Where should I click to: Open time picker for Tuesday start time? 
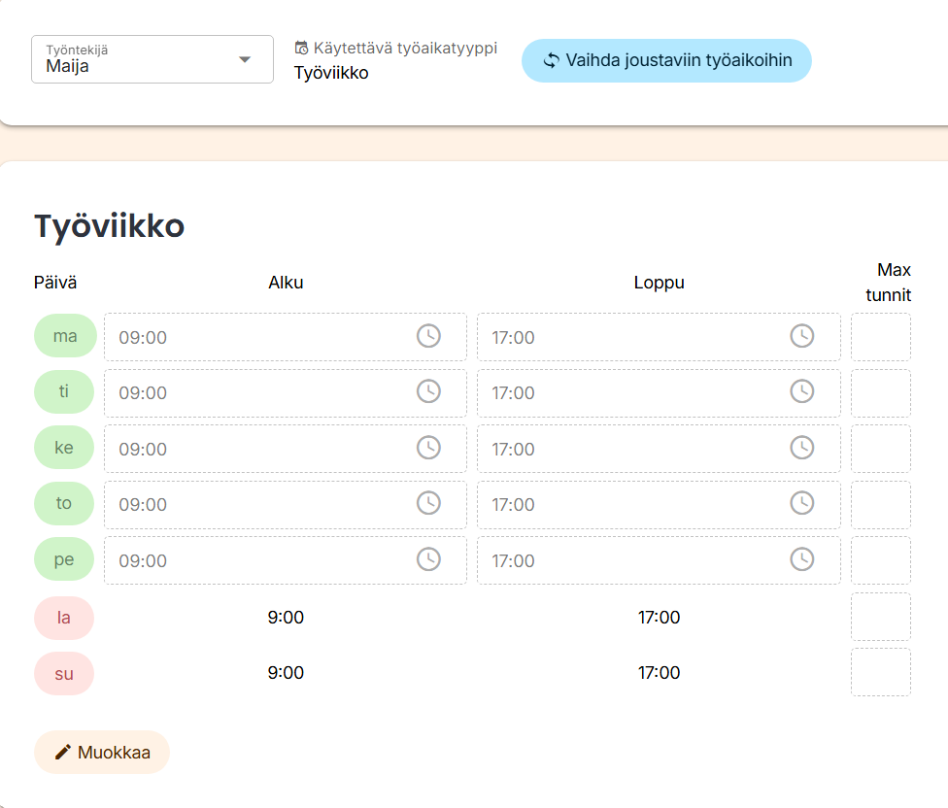(428, 391)
